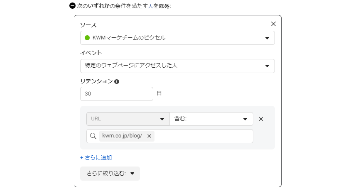Click the ソース dropdown arrow
The image size is (353, 191).
[x=267, y=38]
